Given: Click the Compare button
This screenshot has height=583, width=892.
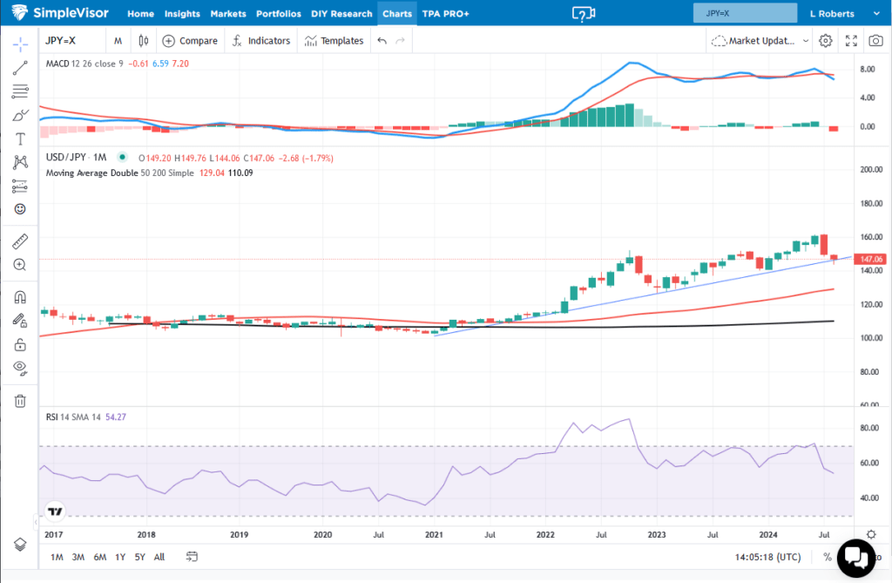Looking at the screenshot, I should 190,40.
